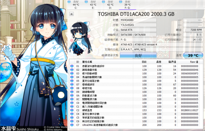Click the status orb of attribute C7 row
205x131 pixels.
pos(72,125)
